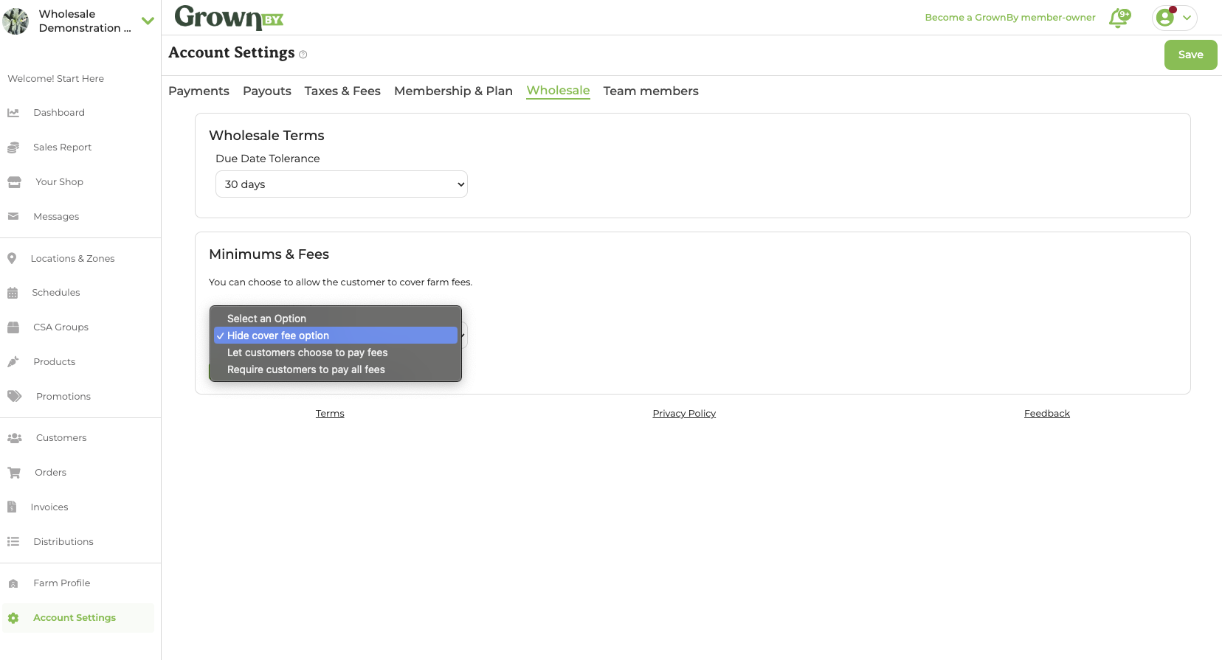Open Orders in sidebar
Image resolution: width=1222 pixels, height=660 pixels.
point(51,473)
